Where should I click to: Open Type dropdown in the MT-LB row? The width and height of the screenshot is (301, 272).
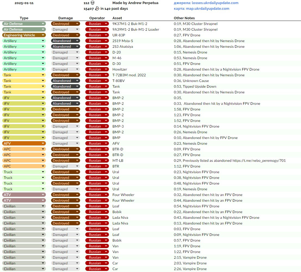point(24,160)
